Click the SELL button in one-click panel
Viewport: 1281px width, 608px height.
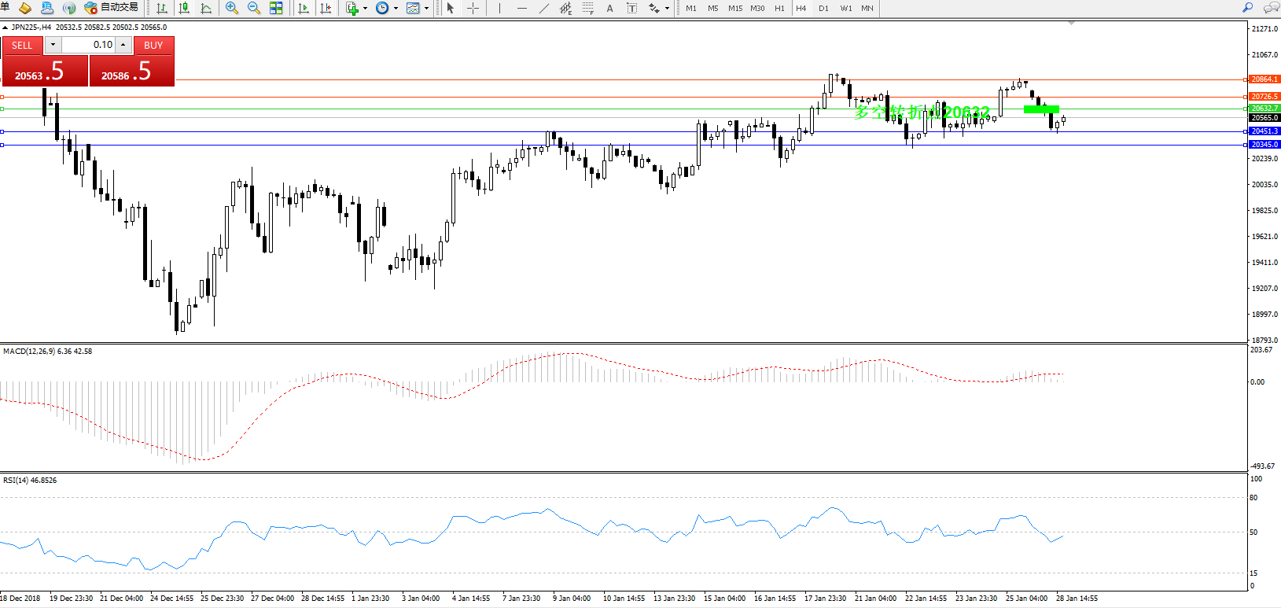point(22,45)
